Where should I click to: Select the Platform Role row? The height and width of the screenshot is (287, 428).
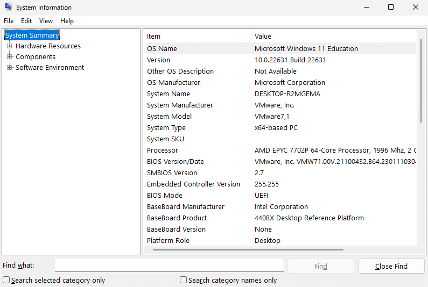coord(281,241)
